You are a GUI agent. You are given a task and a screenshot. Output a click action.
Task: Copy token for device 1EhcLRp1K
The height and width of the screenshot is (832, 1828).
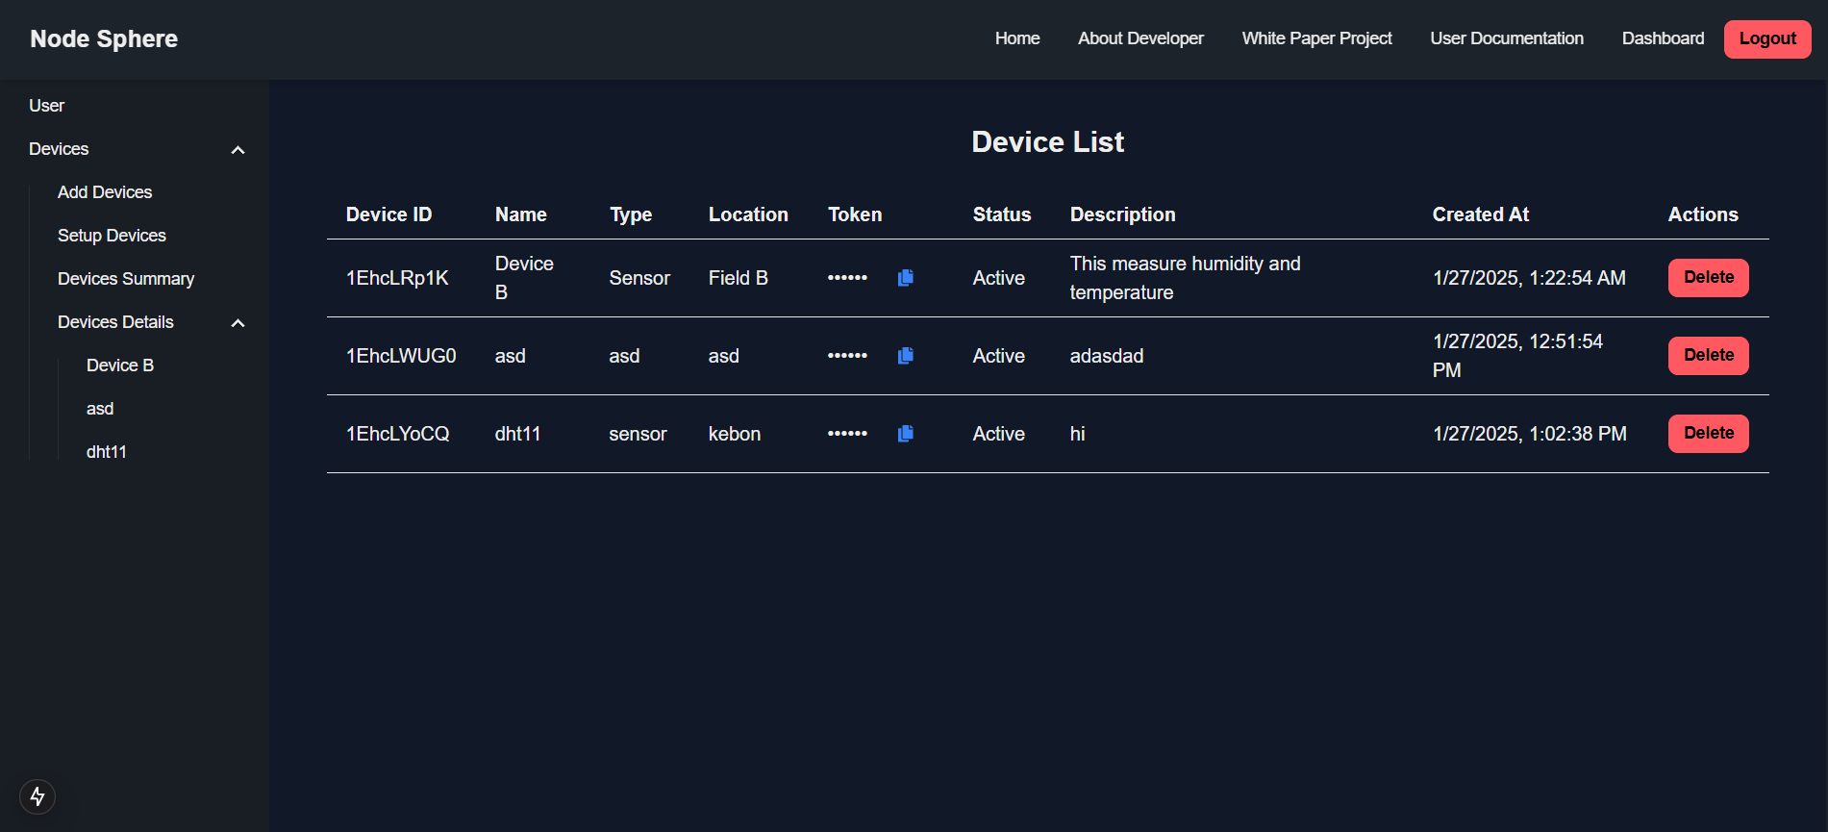coord(905,278)
